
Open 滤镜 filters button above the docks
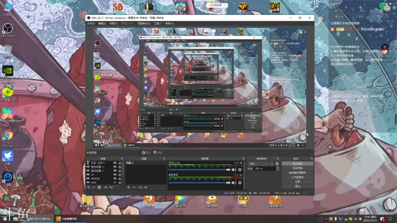click(x=158, y=153)
